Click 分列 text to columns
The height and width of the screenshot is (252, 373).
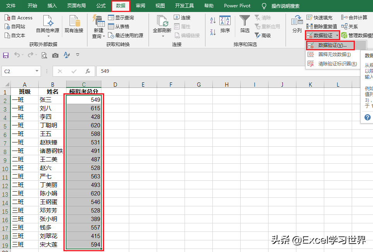click(297, 24)
